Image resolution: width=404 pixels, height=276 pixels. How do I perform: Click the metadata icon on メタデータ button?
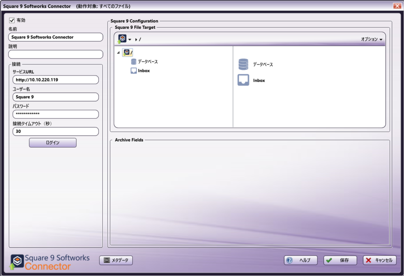107,260
